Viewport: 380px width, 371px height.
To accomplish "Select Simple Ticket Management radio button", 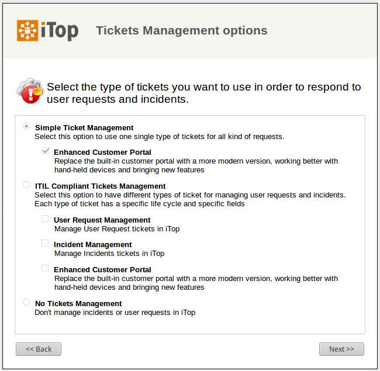I will pyautogui.click(x=26, y=126).
